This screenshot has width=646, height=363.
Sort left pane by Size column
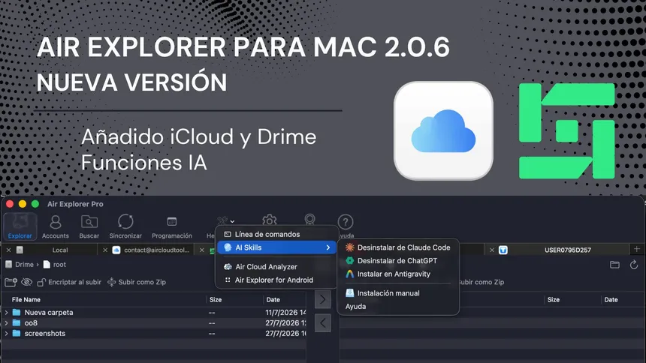(216, 299)
